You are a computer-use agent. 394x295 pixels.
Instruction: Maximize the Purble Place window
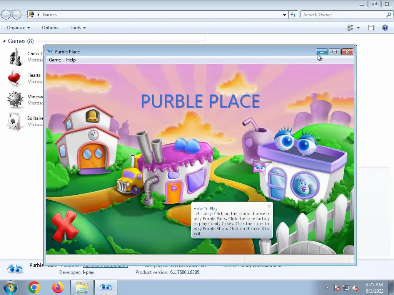point(334,52)
